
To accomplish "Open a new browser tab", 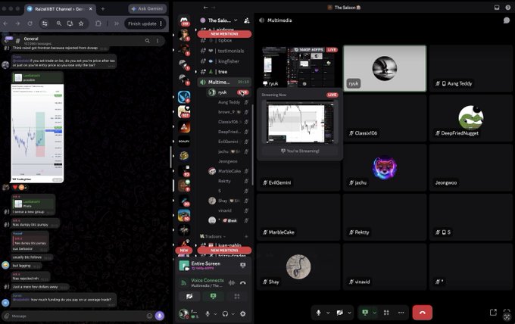I will 103,9.
